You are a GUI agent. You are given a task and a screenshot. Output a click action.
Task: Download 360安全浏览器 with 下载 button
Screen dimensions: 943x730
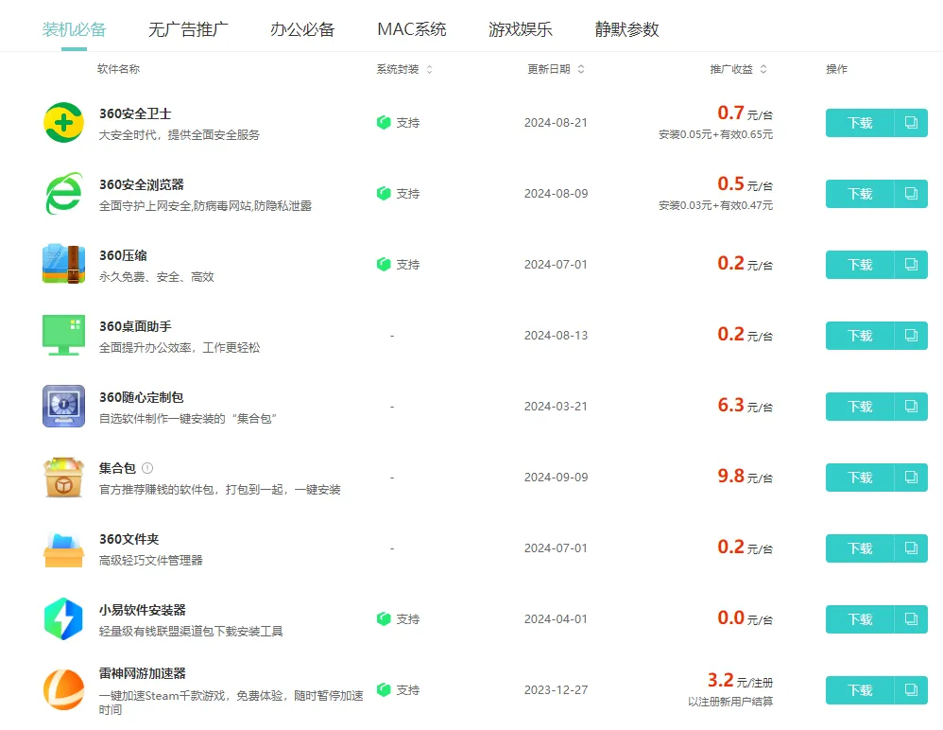click(860, 194)
